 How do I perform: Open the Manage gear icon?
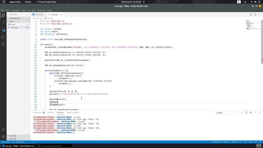tap(3, 136)
